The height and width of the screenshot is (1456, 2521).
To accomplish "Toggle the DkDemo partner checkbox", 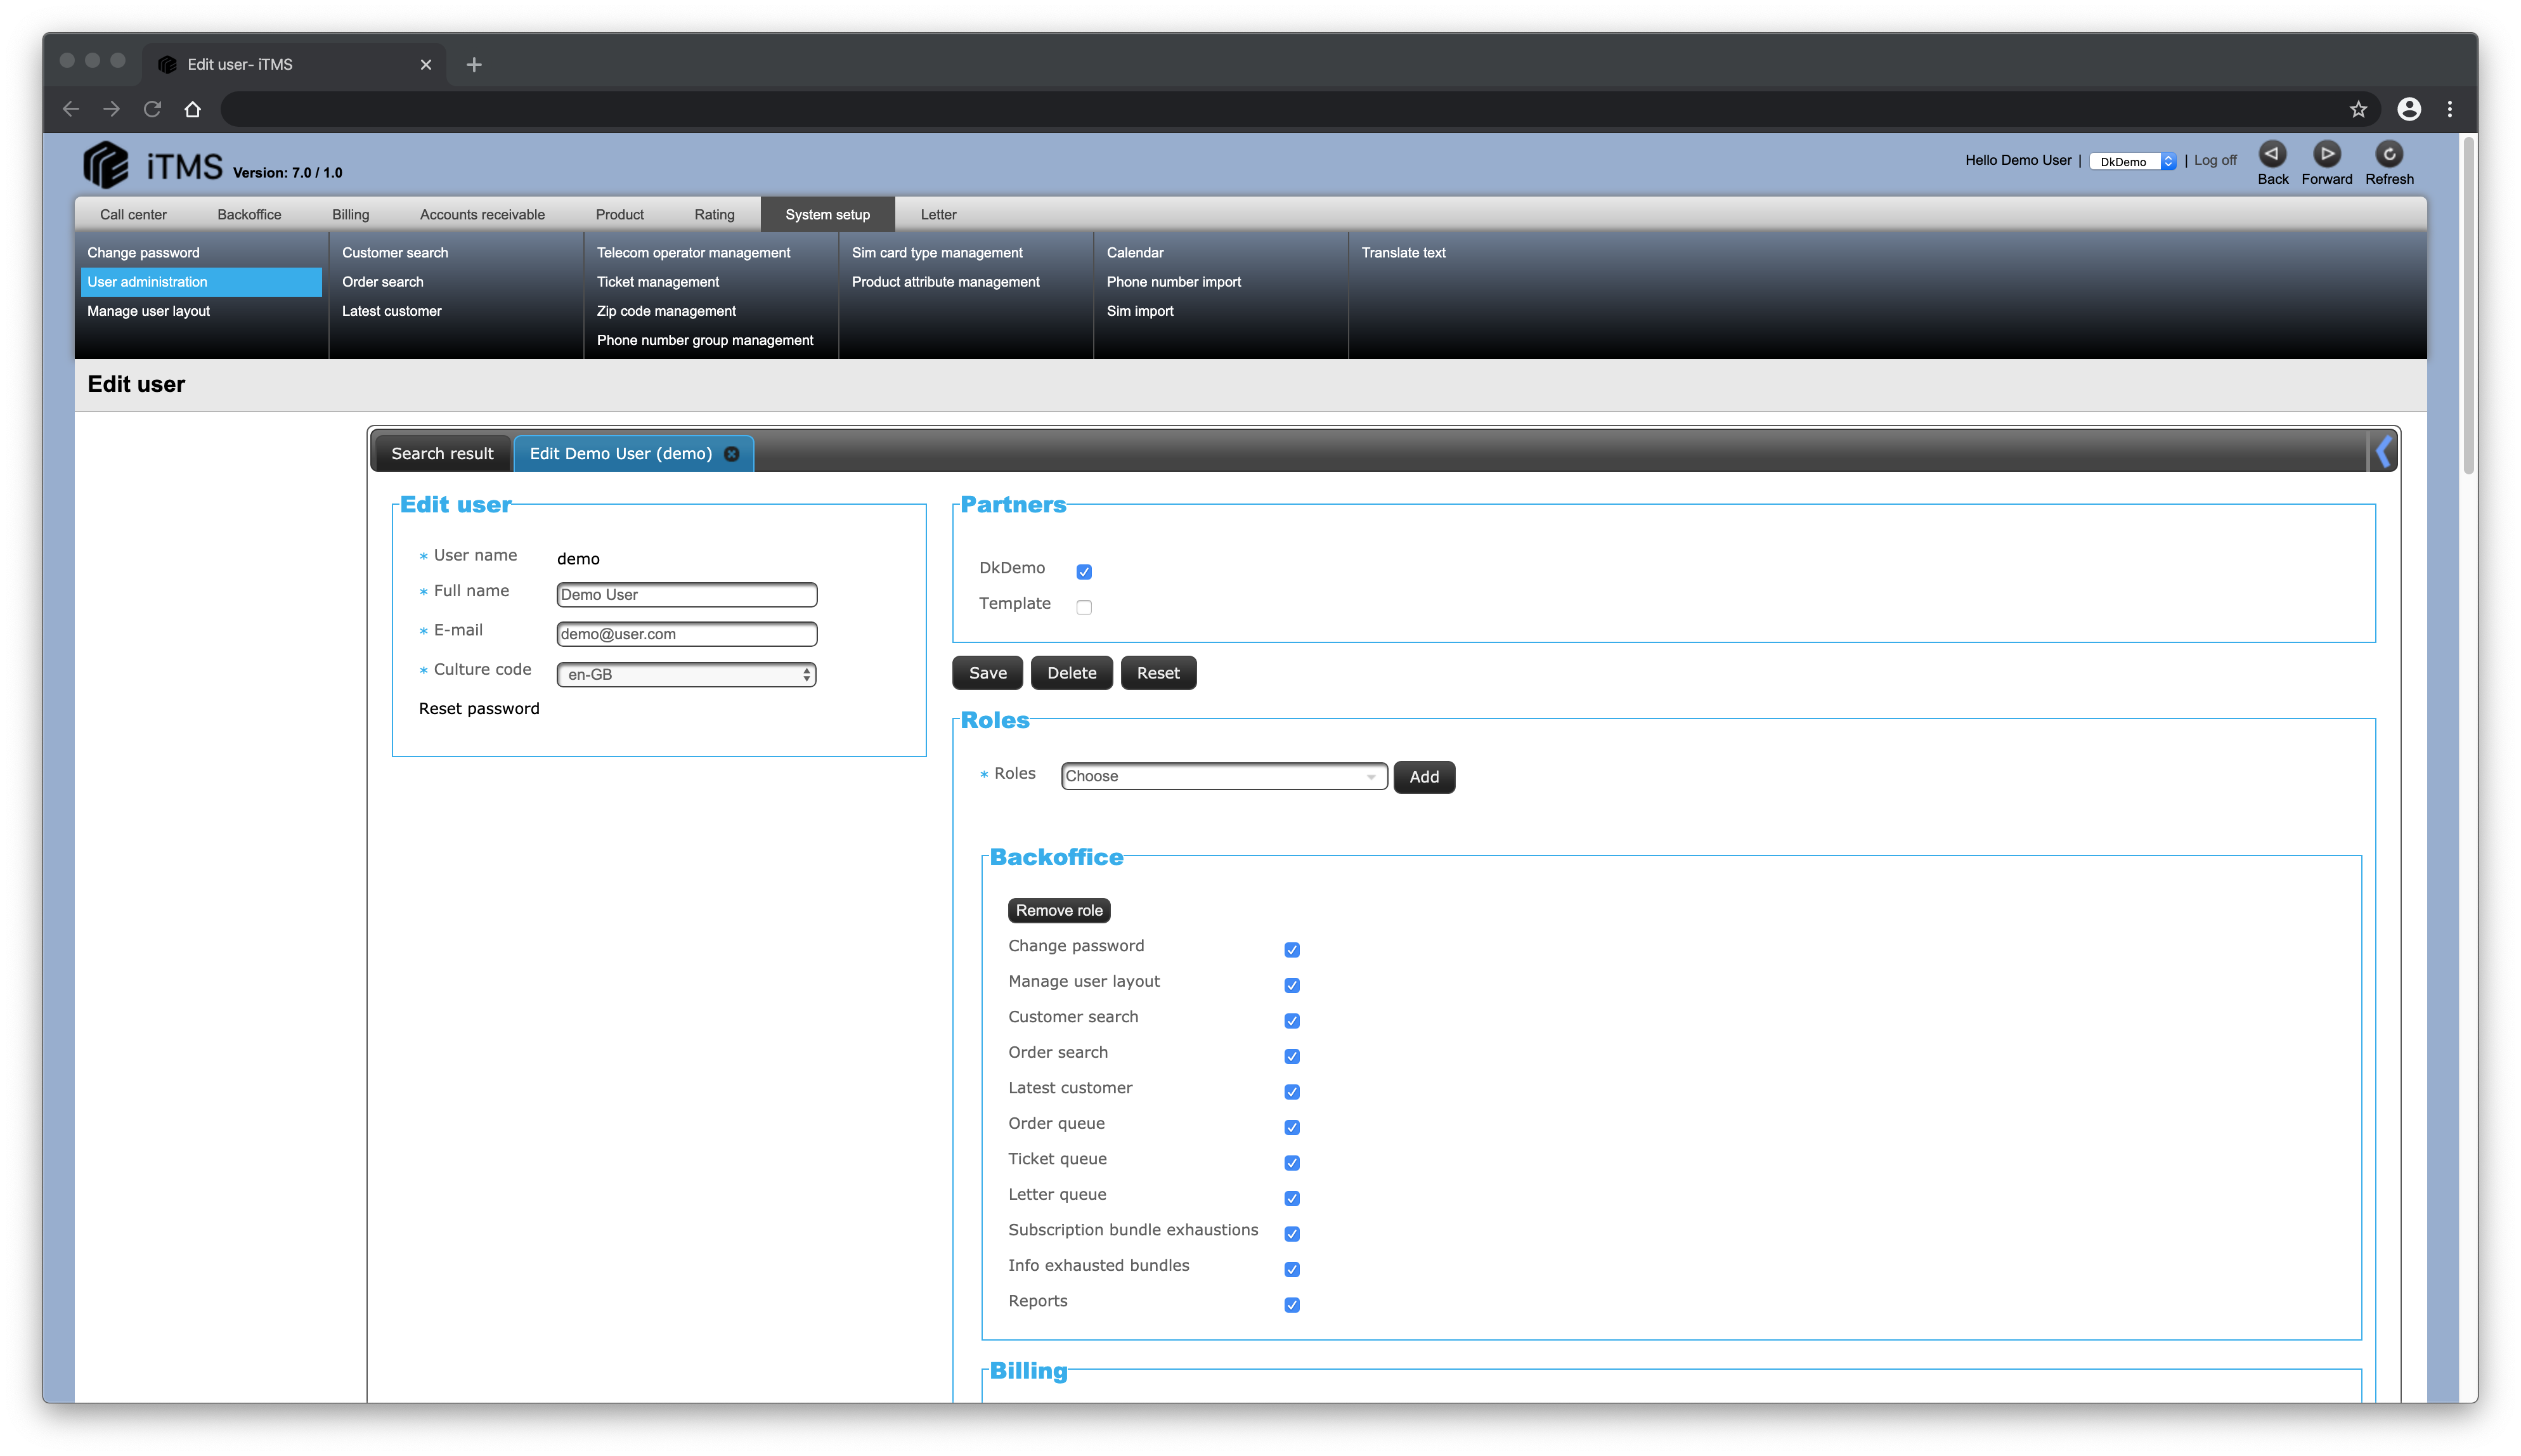I will pos(1084,572).
